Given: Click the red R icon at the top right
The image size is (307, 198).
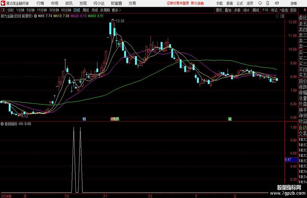Looking at the screenshot, I should tap(305, 10).
